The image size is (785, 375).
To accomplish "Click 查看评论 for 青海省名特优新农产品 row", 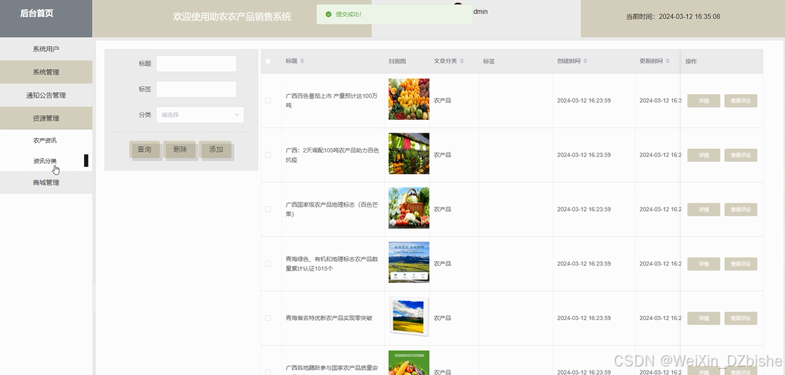I will (x=741, y=318).
